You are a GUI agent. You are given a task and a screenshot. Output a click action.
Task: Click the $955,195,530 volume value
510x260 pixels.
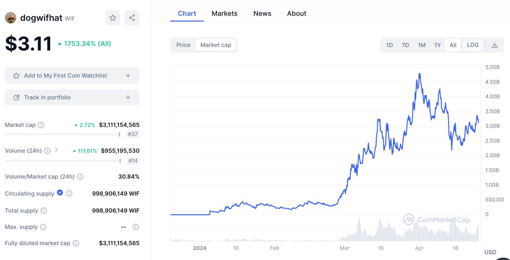click(120, 151)
